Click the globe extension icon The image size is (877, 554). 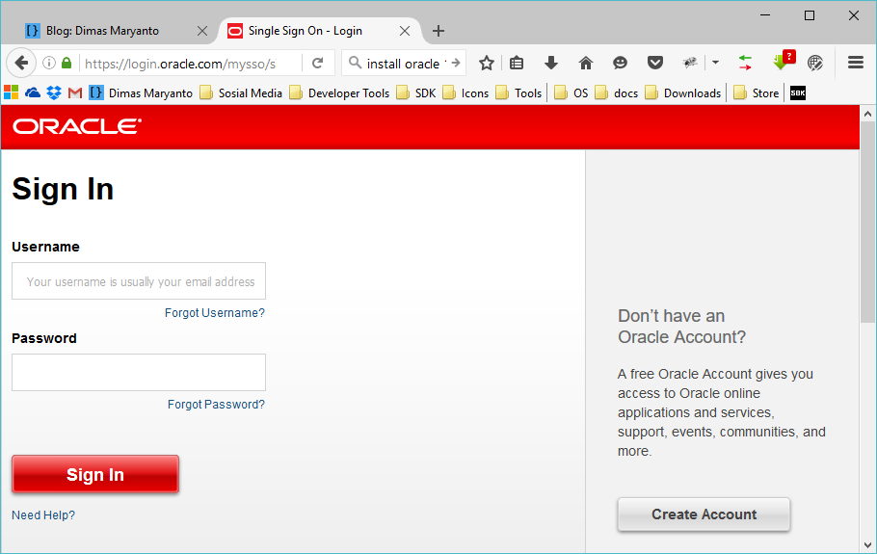(x=815, y=64)
